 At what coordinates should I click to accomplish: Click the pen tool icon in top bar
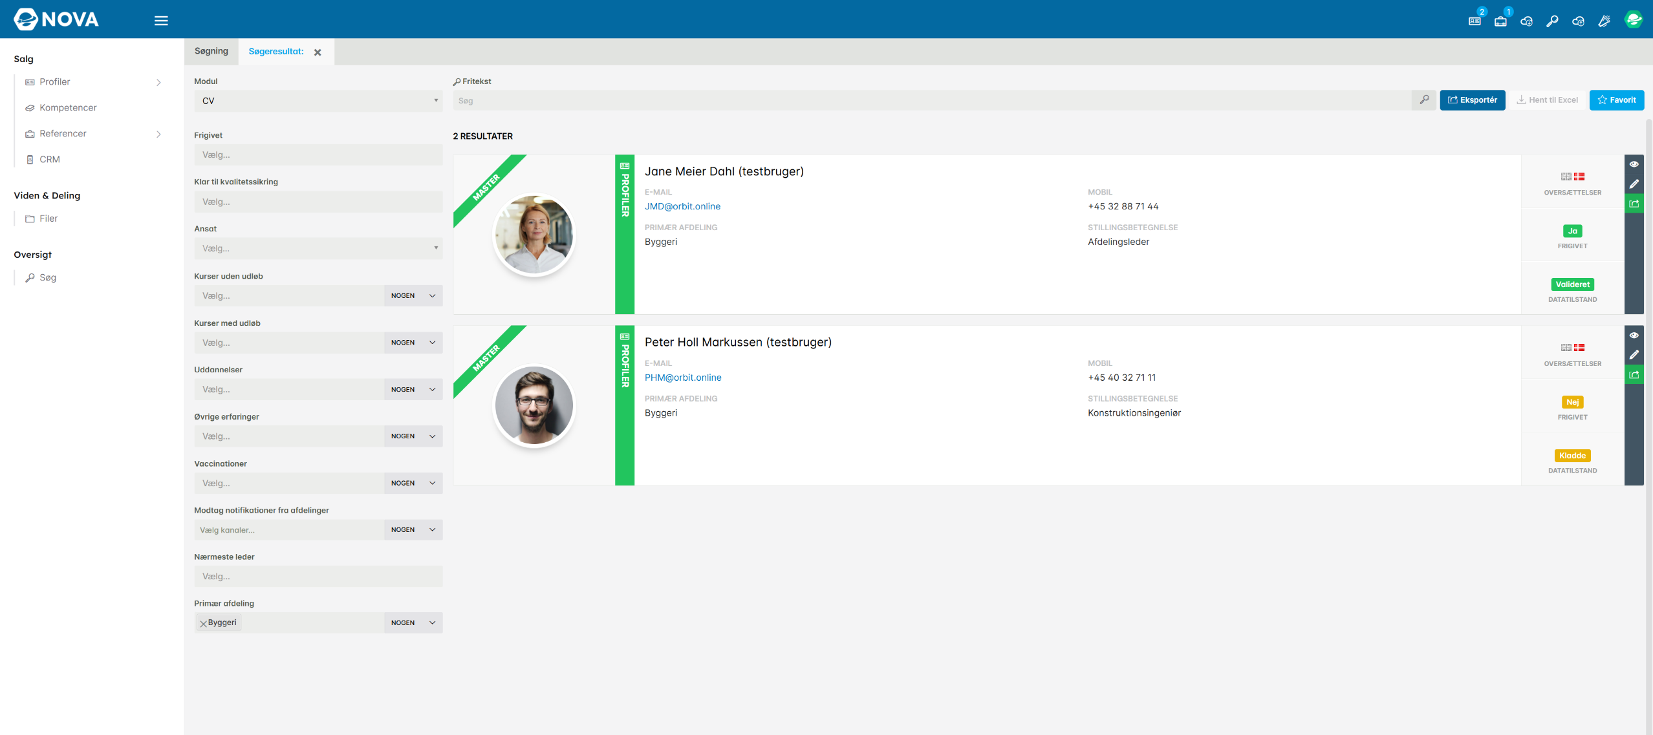click(1604, 21)
